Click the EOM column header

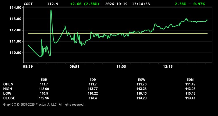click(190, 80)
